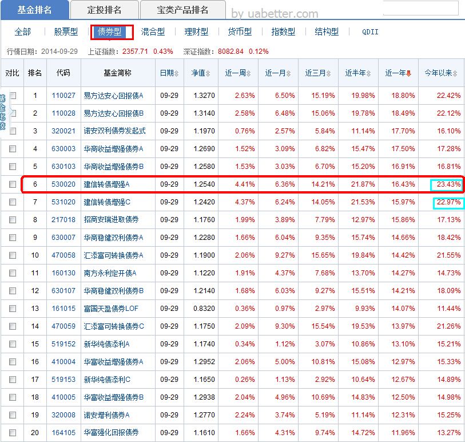Sort by the 近半年 column sort arrows
The width and height of the screenshot is (465, 442).
tap(368, 73)
